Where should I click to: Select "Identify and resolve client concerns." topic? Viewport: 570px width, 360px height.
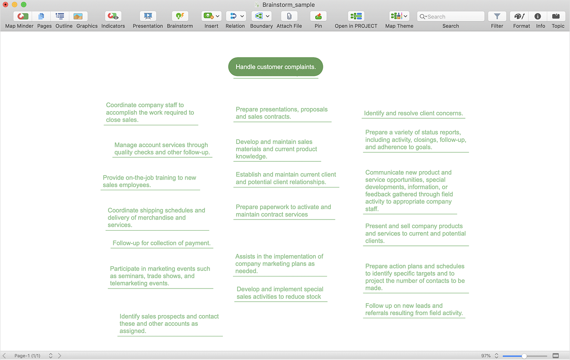[x=413, y=113]
